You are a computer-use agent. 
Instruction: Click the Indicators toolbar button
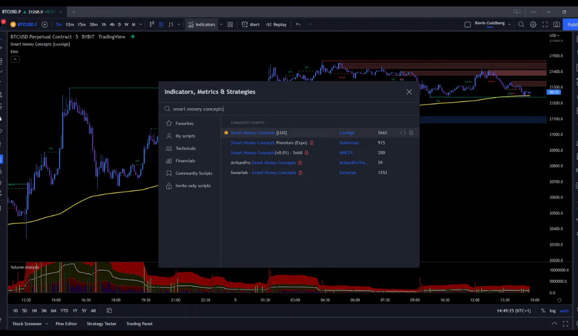(202, 24)
